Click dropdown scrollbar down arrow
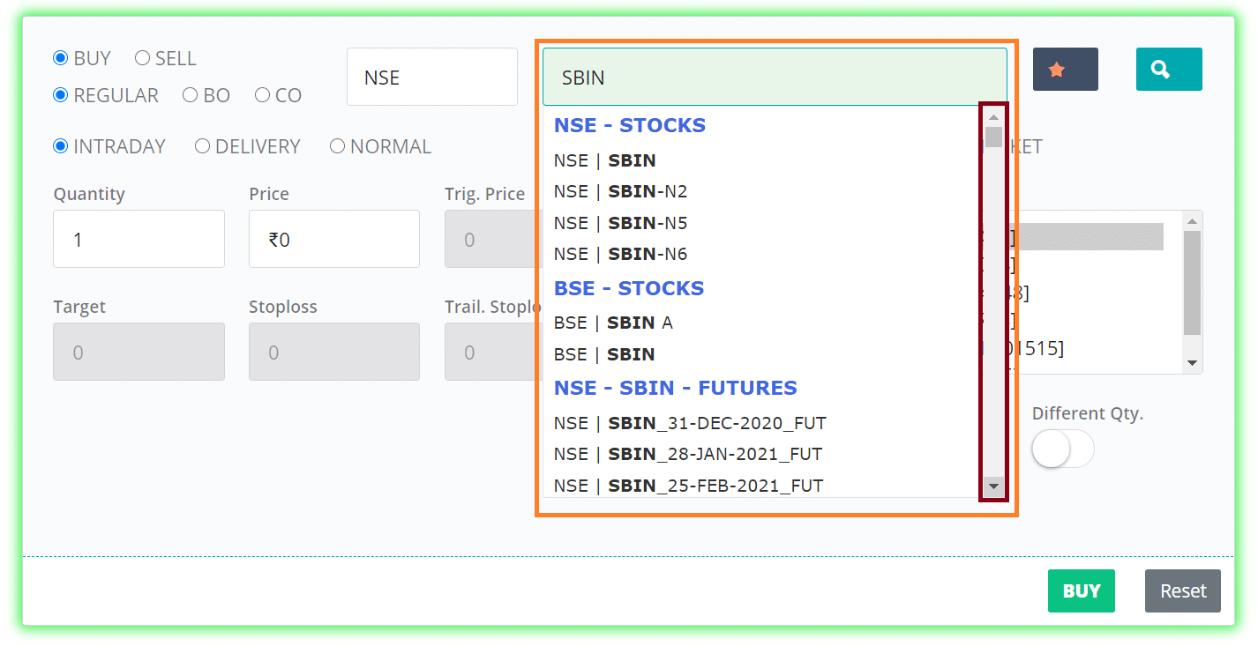This screenshot has width=1258, height=646. [993, 486]
